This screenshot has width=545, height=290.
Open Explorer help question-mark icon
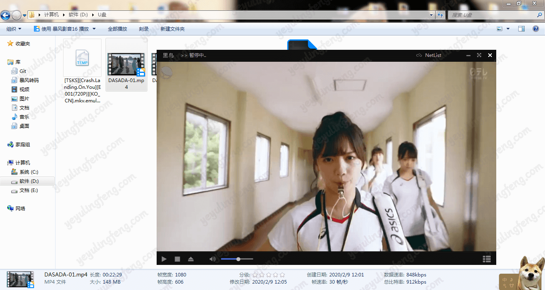pyautogui.click(x=536, y=29)
